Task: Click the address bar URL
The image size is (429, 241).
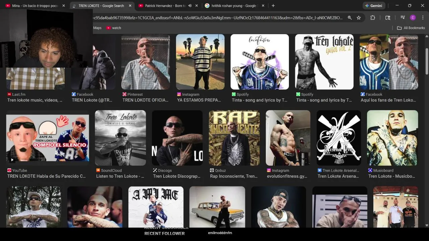Action: [218, 18]
